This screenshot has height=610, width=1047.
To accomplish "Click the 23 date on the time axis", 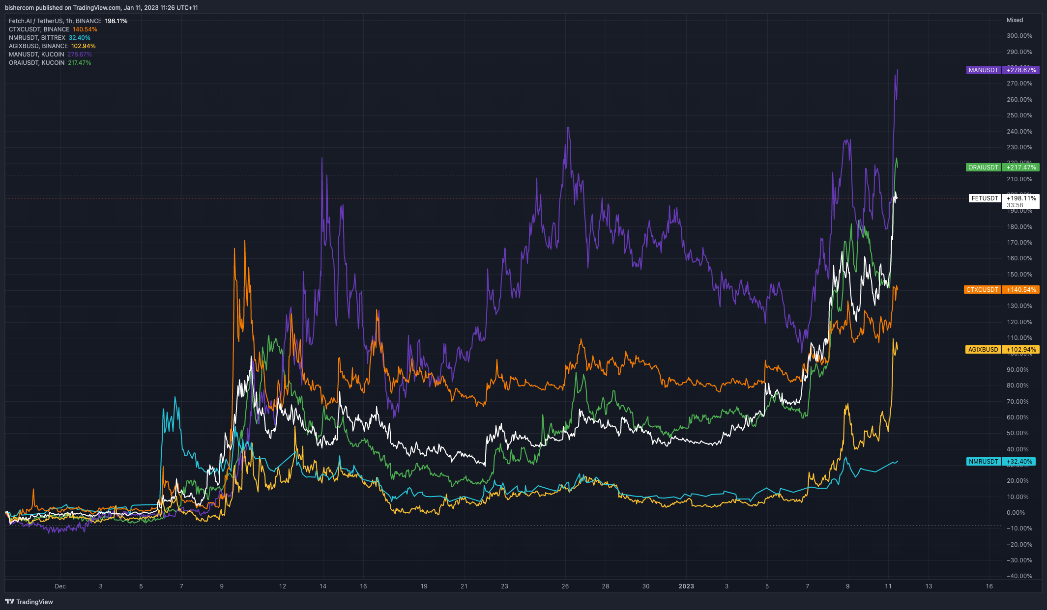I will [505, 586].
